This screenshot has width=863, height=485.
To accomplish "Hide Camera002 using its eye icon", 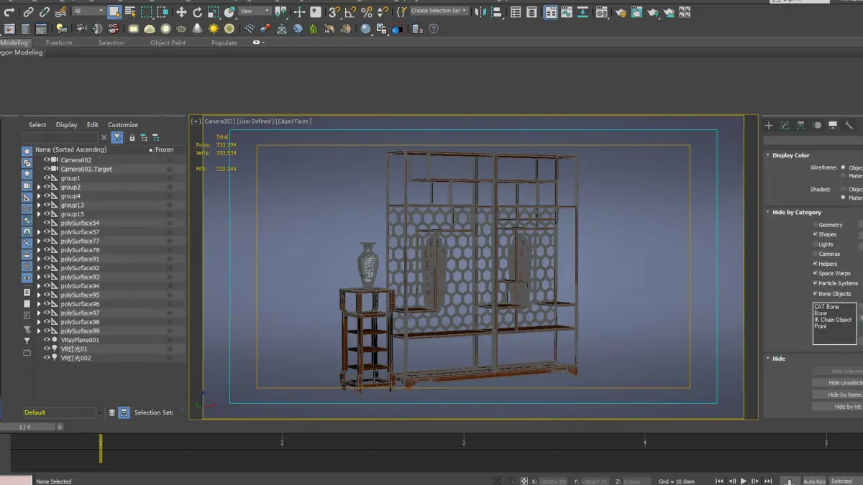I will [47, 160].
